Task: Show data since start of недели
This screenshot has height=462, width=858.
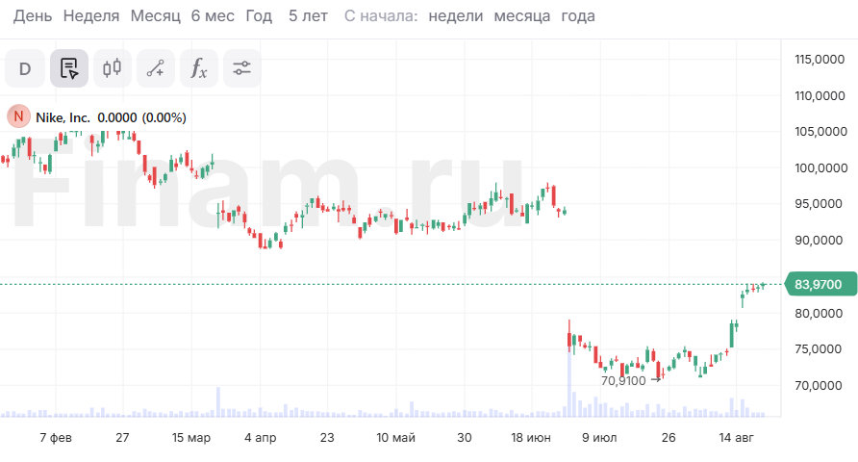Action: [x=456, y=16]
